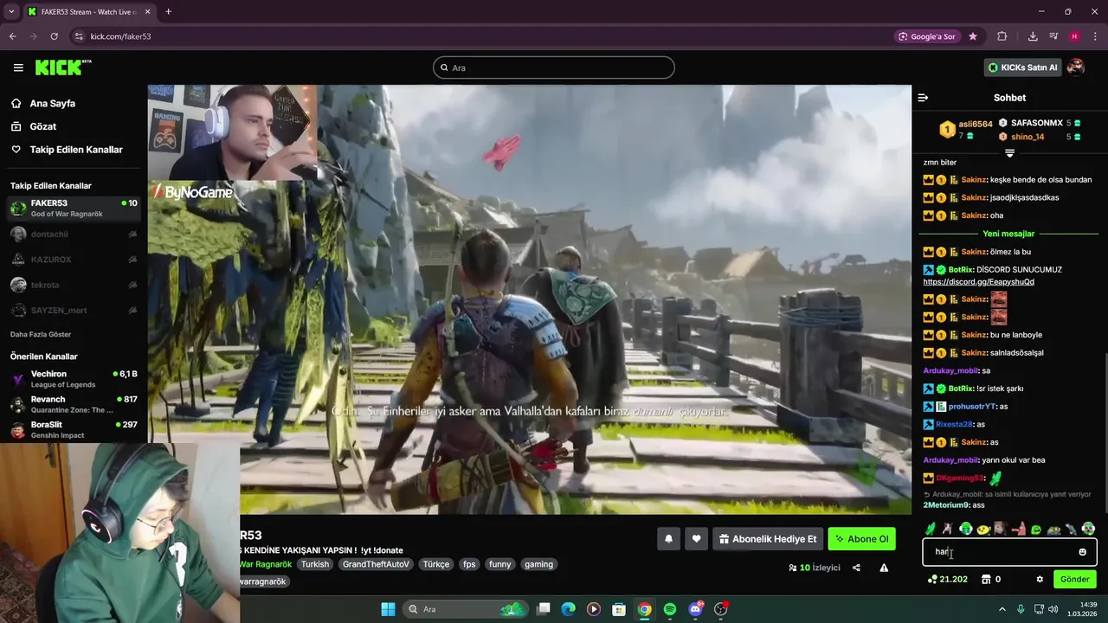Open the shop icon next to 0
Image resolution: width=1108 pixels, height=623 pixels.
pyautogui.click(x=986, y=579)
